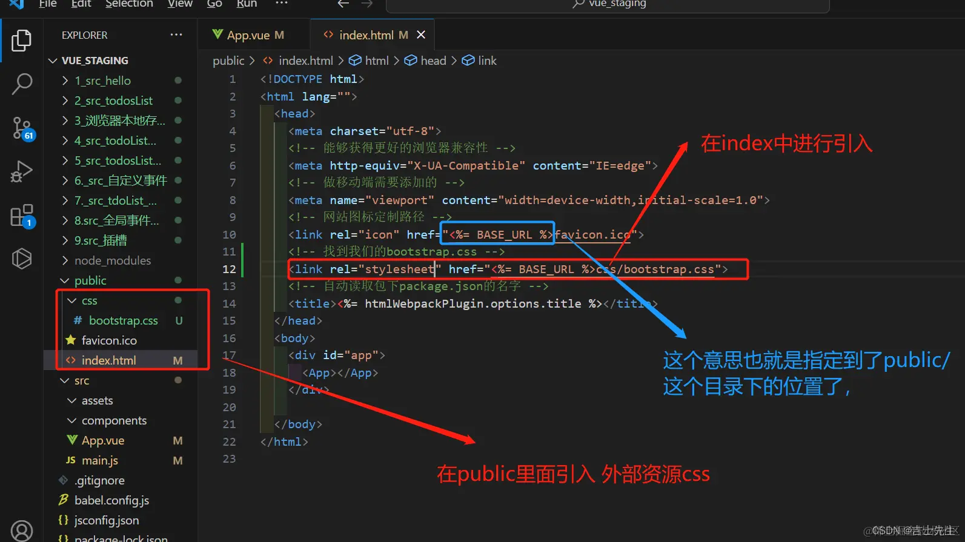Open jsconfig.json in the explorer
This screenshot has height=542, width=965.
107,520
